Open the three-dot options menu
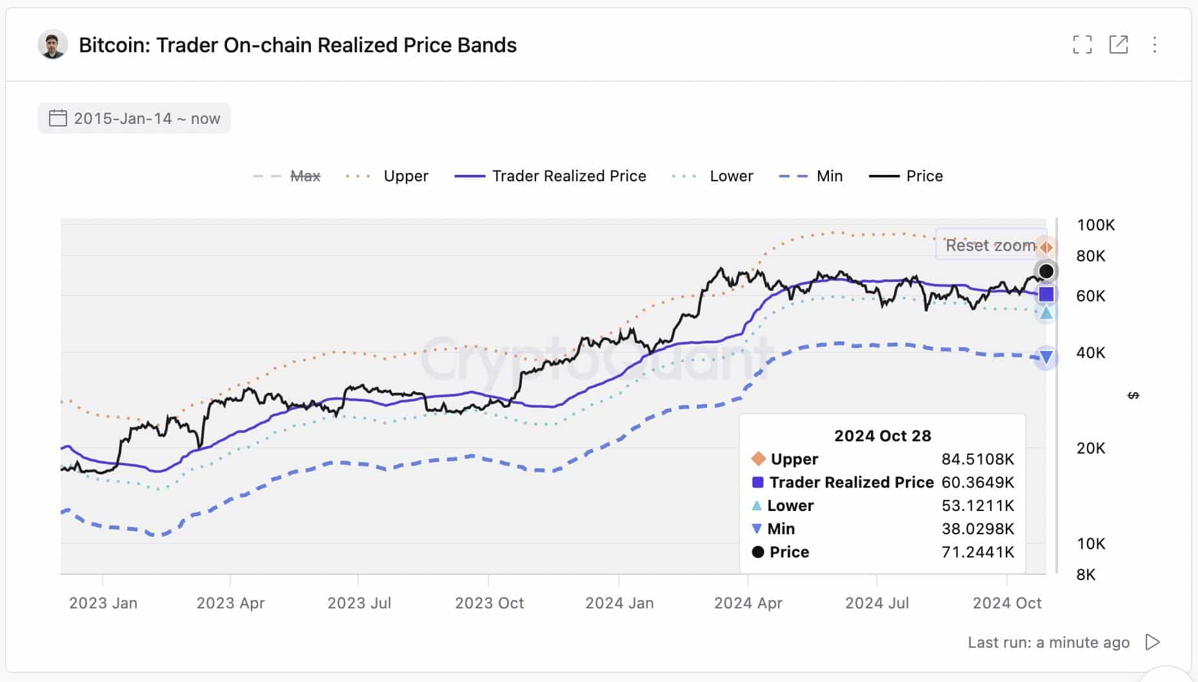The width and height of the screenshot is (1198, 682). tap(1155, 45)
